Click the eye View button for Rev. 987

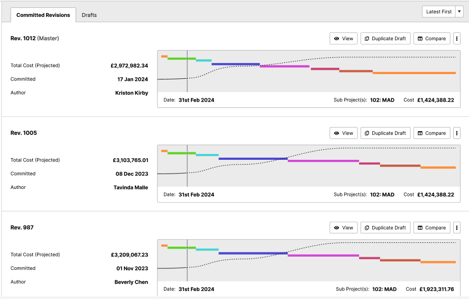pos(343,228)
